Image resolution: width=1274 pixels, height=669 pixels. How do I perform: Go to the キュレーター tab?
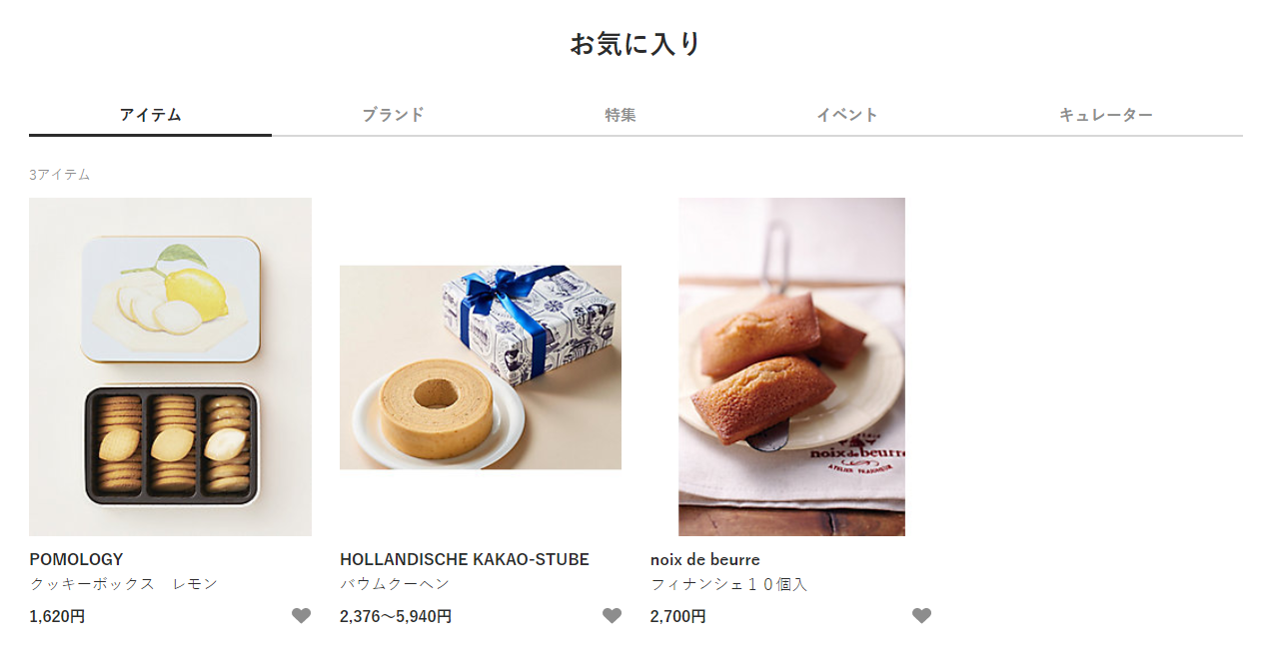coord(1106,115)
